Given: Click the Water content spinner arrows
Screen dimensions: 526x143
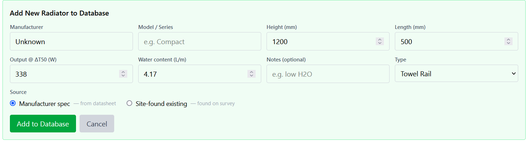Looking at the screenshot, I should coord(251,74).
